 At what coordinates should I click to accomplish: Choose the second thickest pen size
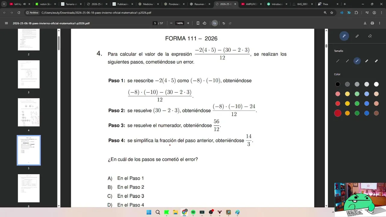tap(367, 61)
